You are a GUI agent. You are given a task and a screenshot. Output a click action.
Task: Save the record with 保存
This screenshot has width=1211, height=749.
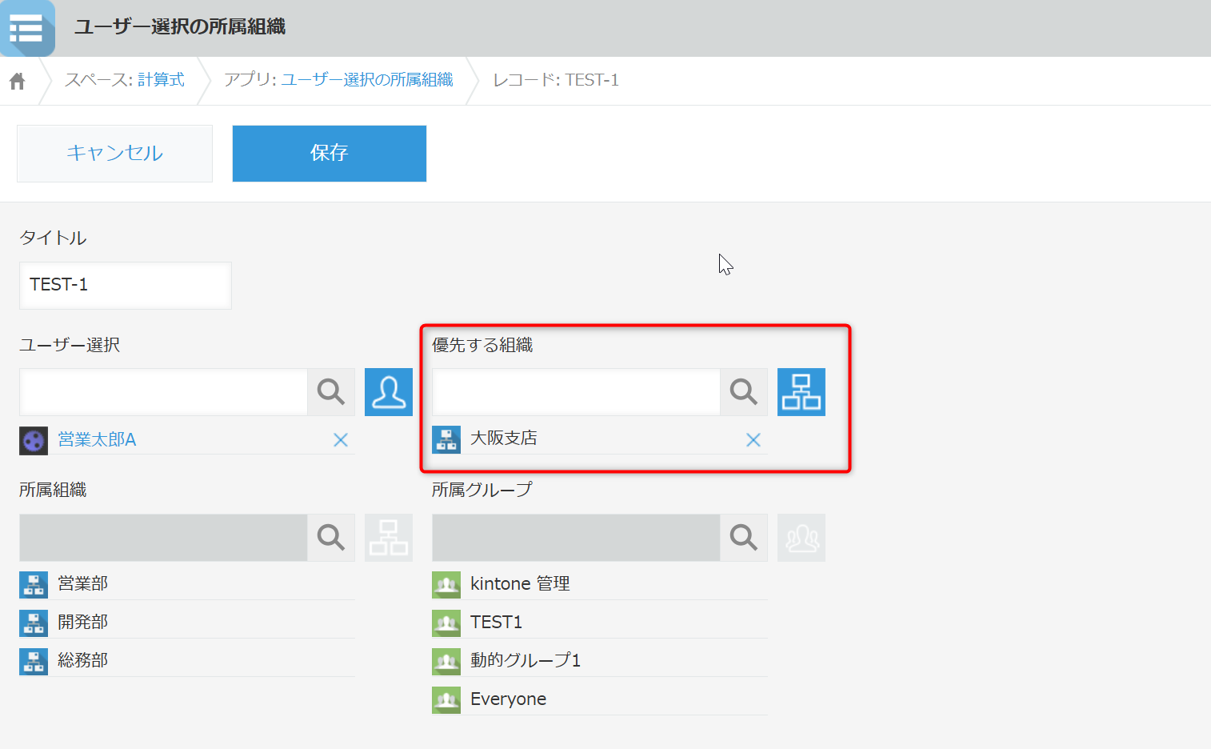(329, 153)
